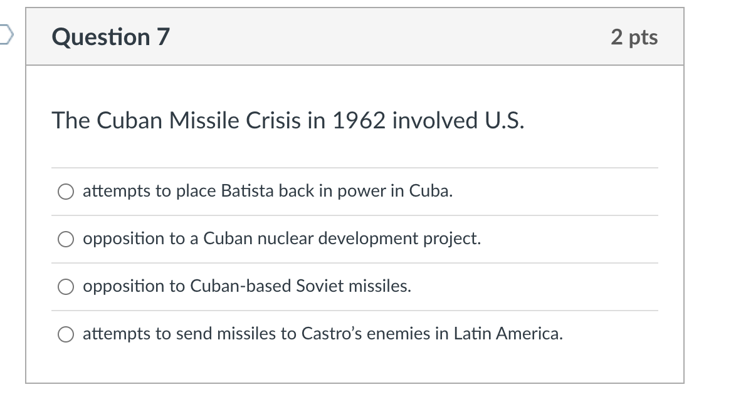Flag Question 7 with the flag icon
The width and height of the screenshot is (731, 402).
6,35
